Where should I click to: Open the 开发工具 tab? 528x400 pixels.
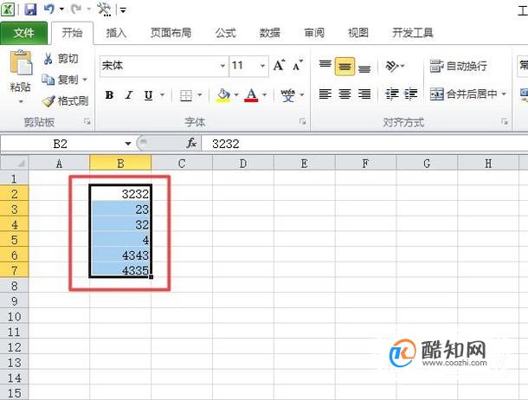[413, 33]
